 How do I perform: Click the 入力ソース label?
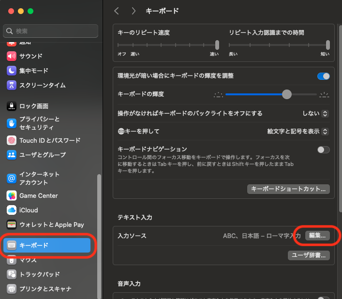point(132,236)
